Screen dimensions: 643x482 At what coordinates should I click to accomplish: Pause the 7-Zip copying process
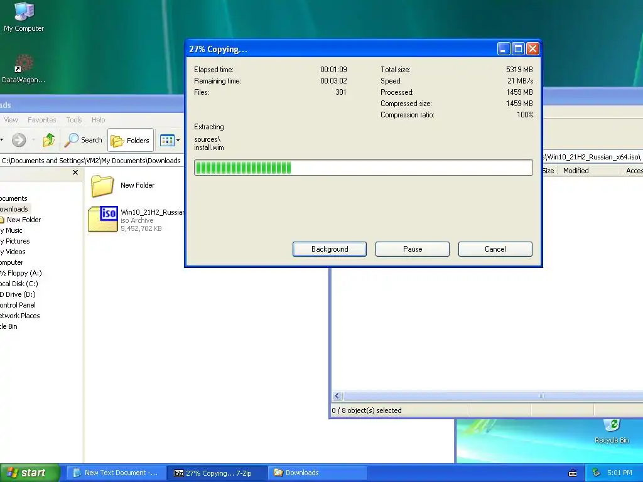tap(412, 249)
